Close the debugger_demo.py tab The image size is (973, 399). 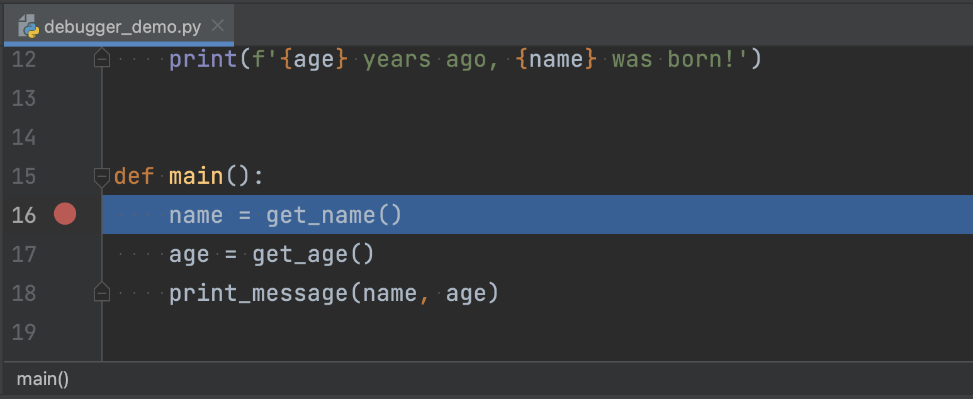[x=217, y=26]
